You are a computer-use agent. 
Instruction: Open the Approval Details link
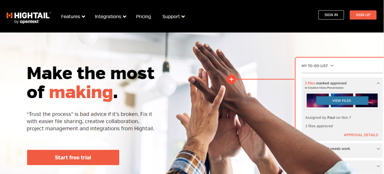pyautogui.click(x=361, y=135)
